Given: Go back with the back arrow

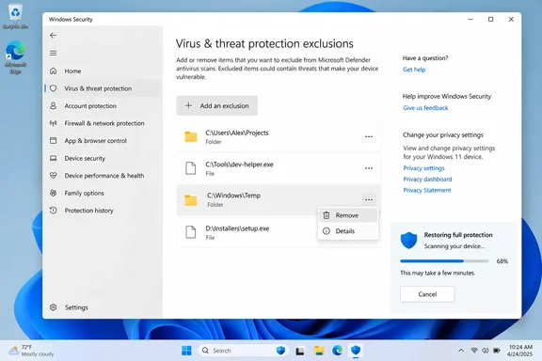Looking at the screenshot, I should 53,35.
